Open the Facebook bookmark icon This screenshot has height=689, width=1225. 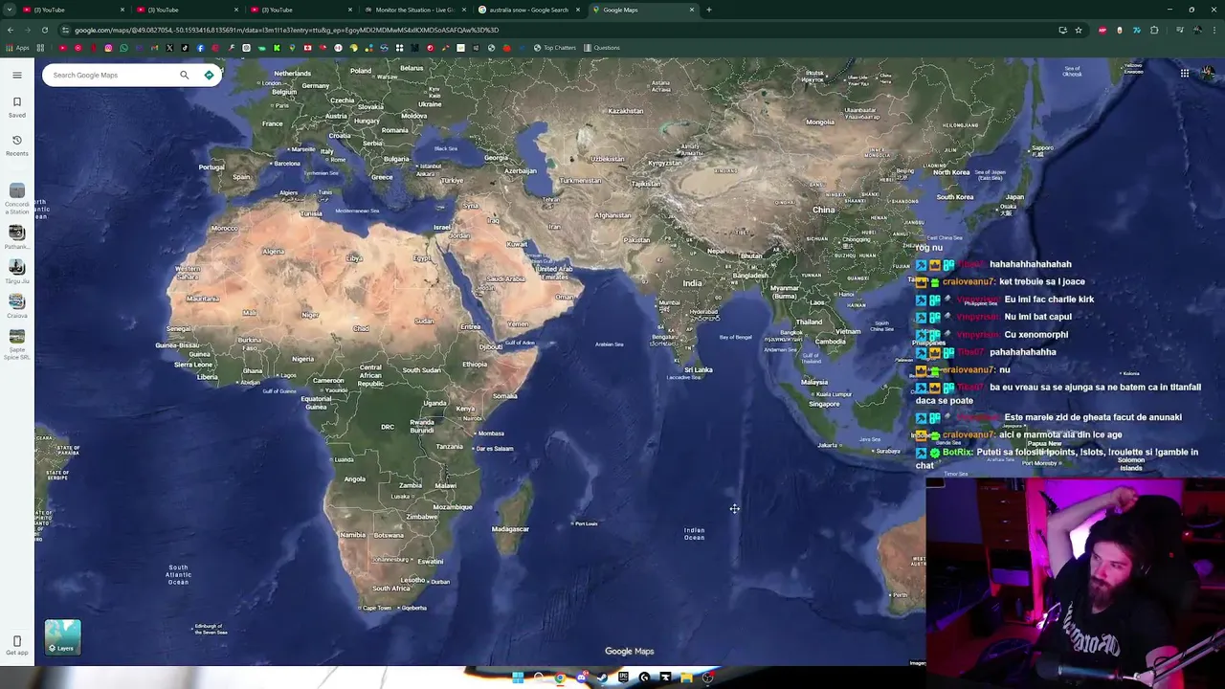[x=200, y=48]
